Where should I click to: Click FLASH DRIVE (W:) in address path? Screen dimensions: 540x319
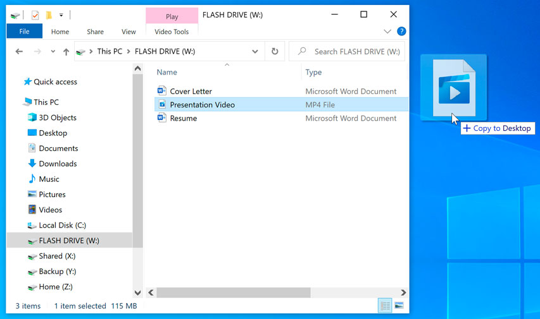click(165, 51)
